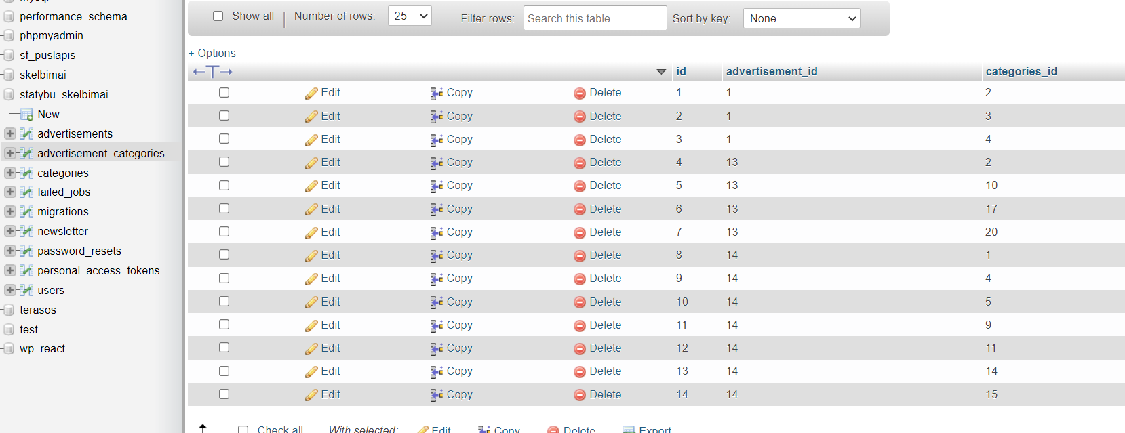
Task: Select the checkbox for row id 9
Action: click(224, 278)
